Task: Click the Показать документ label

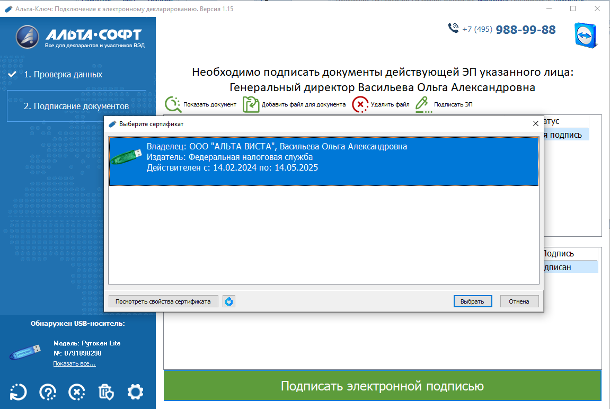Action: [x=210, y=104]
